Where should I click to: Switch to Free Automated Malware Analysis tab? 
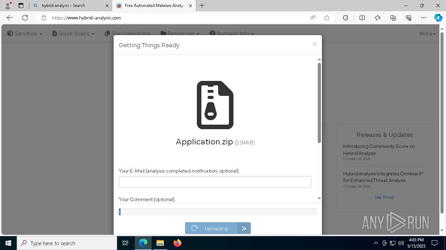(153, 6)
